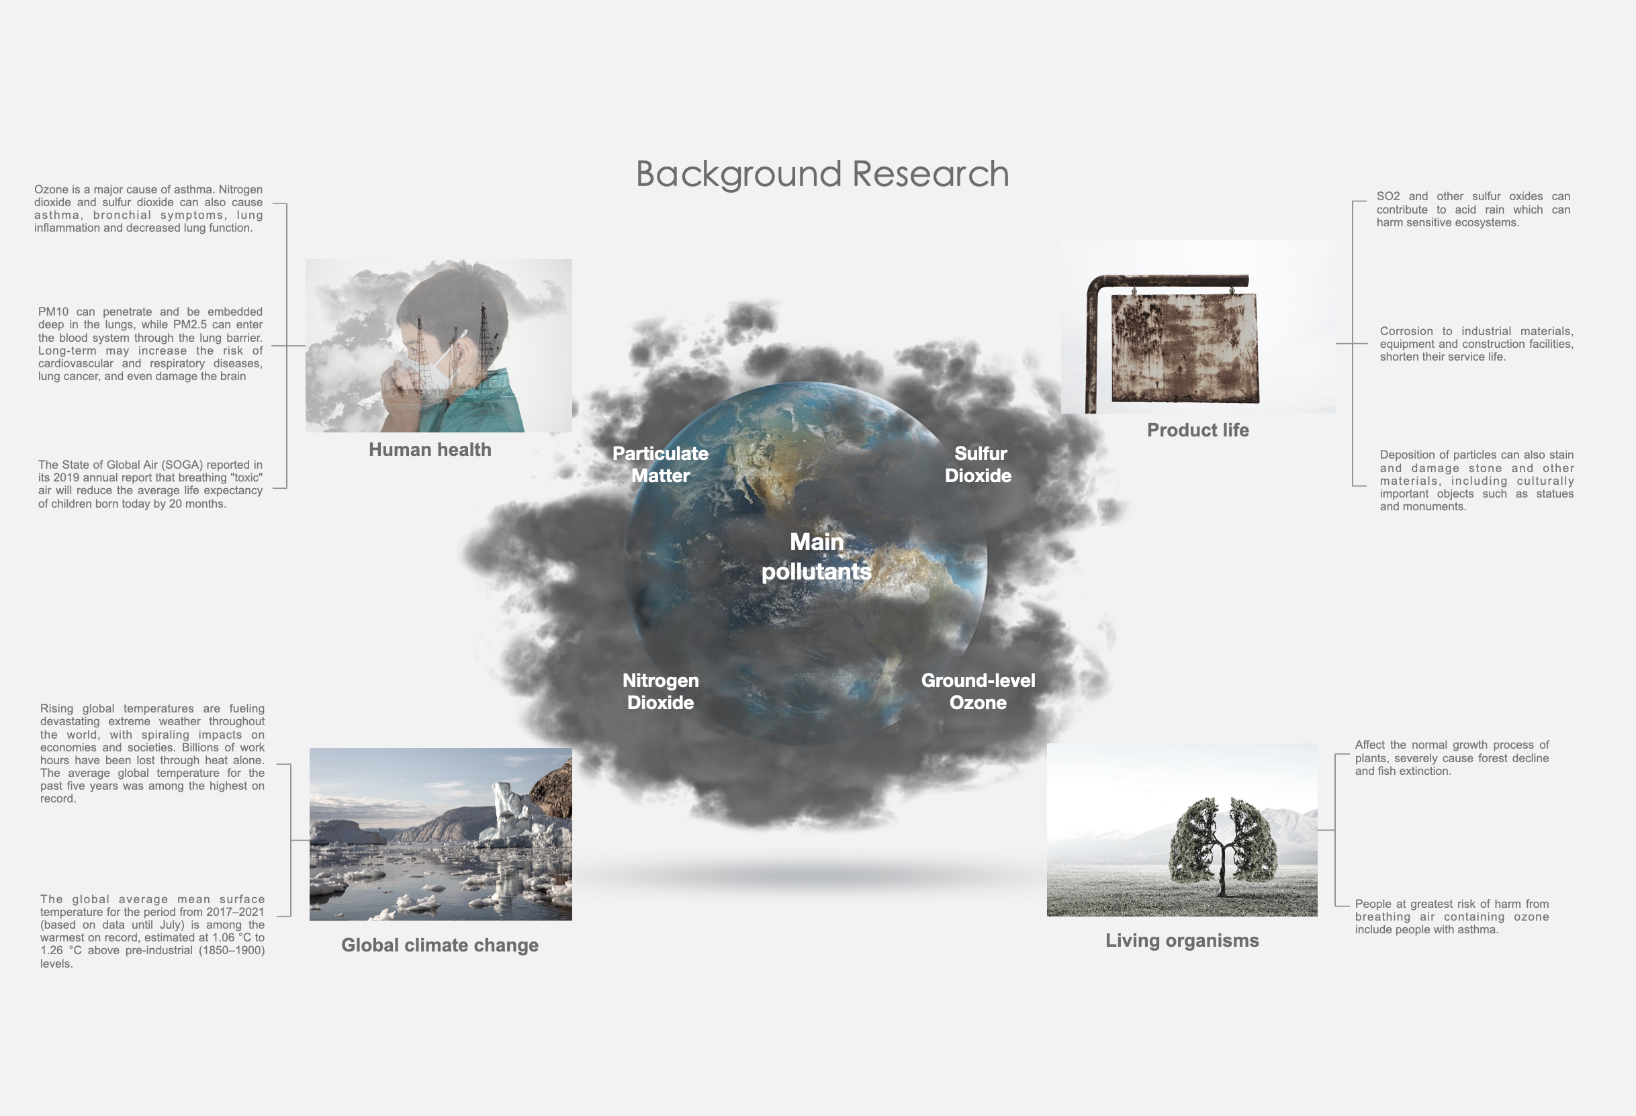Select the Nitrogen Dioxide label

point(660,691)
